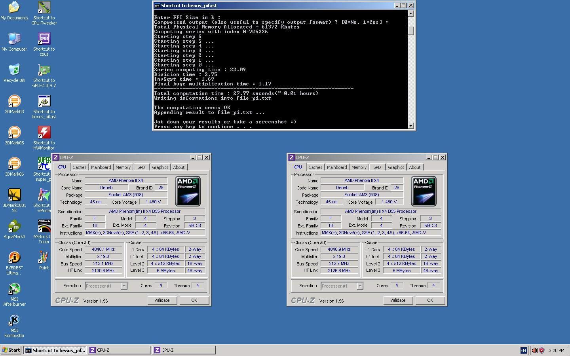
Task: Open Mainboard tab in left CPU-Z window
Action: point(101,167)
